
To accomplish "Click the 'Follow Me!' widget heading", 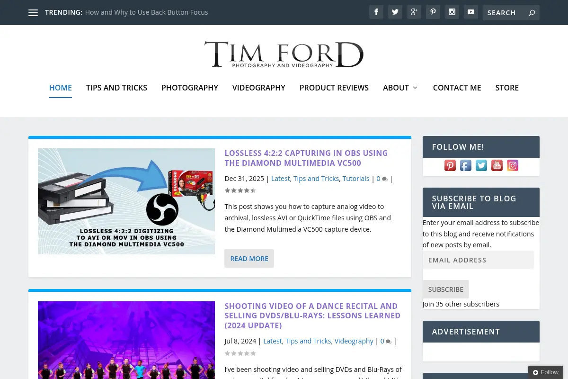I will pos(458,147).
